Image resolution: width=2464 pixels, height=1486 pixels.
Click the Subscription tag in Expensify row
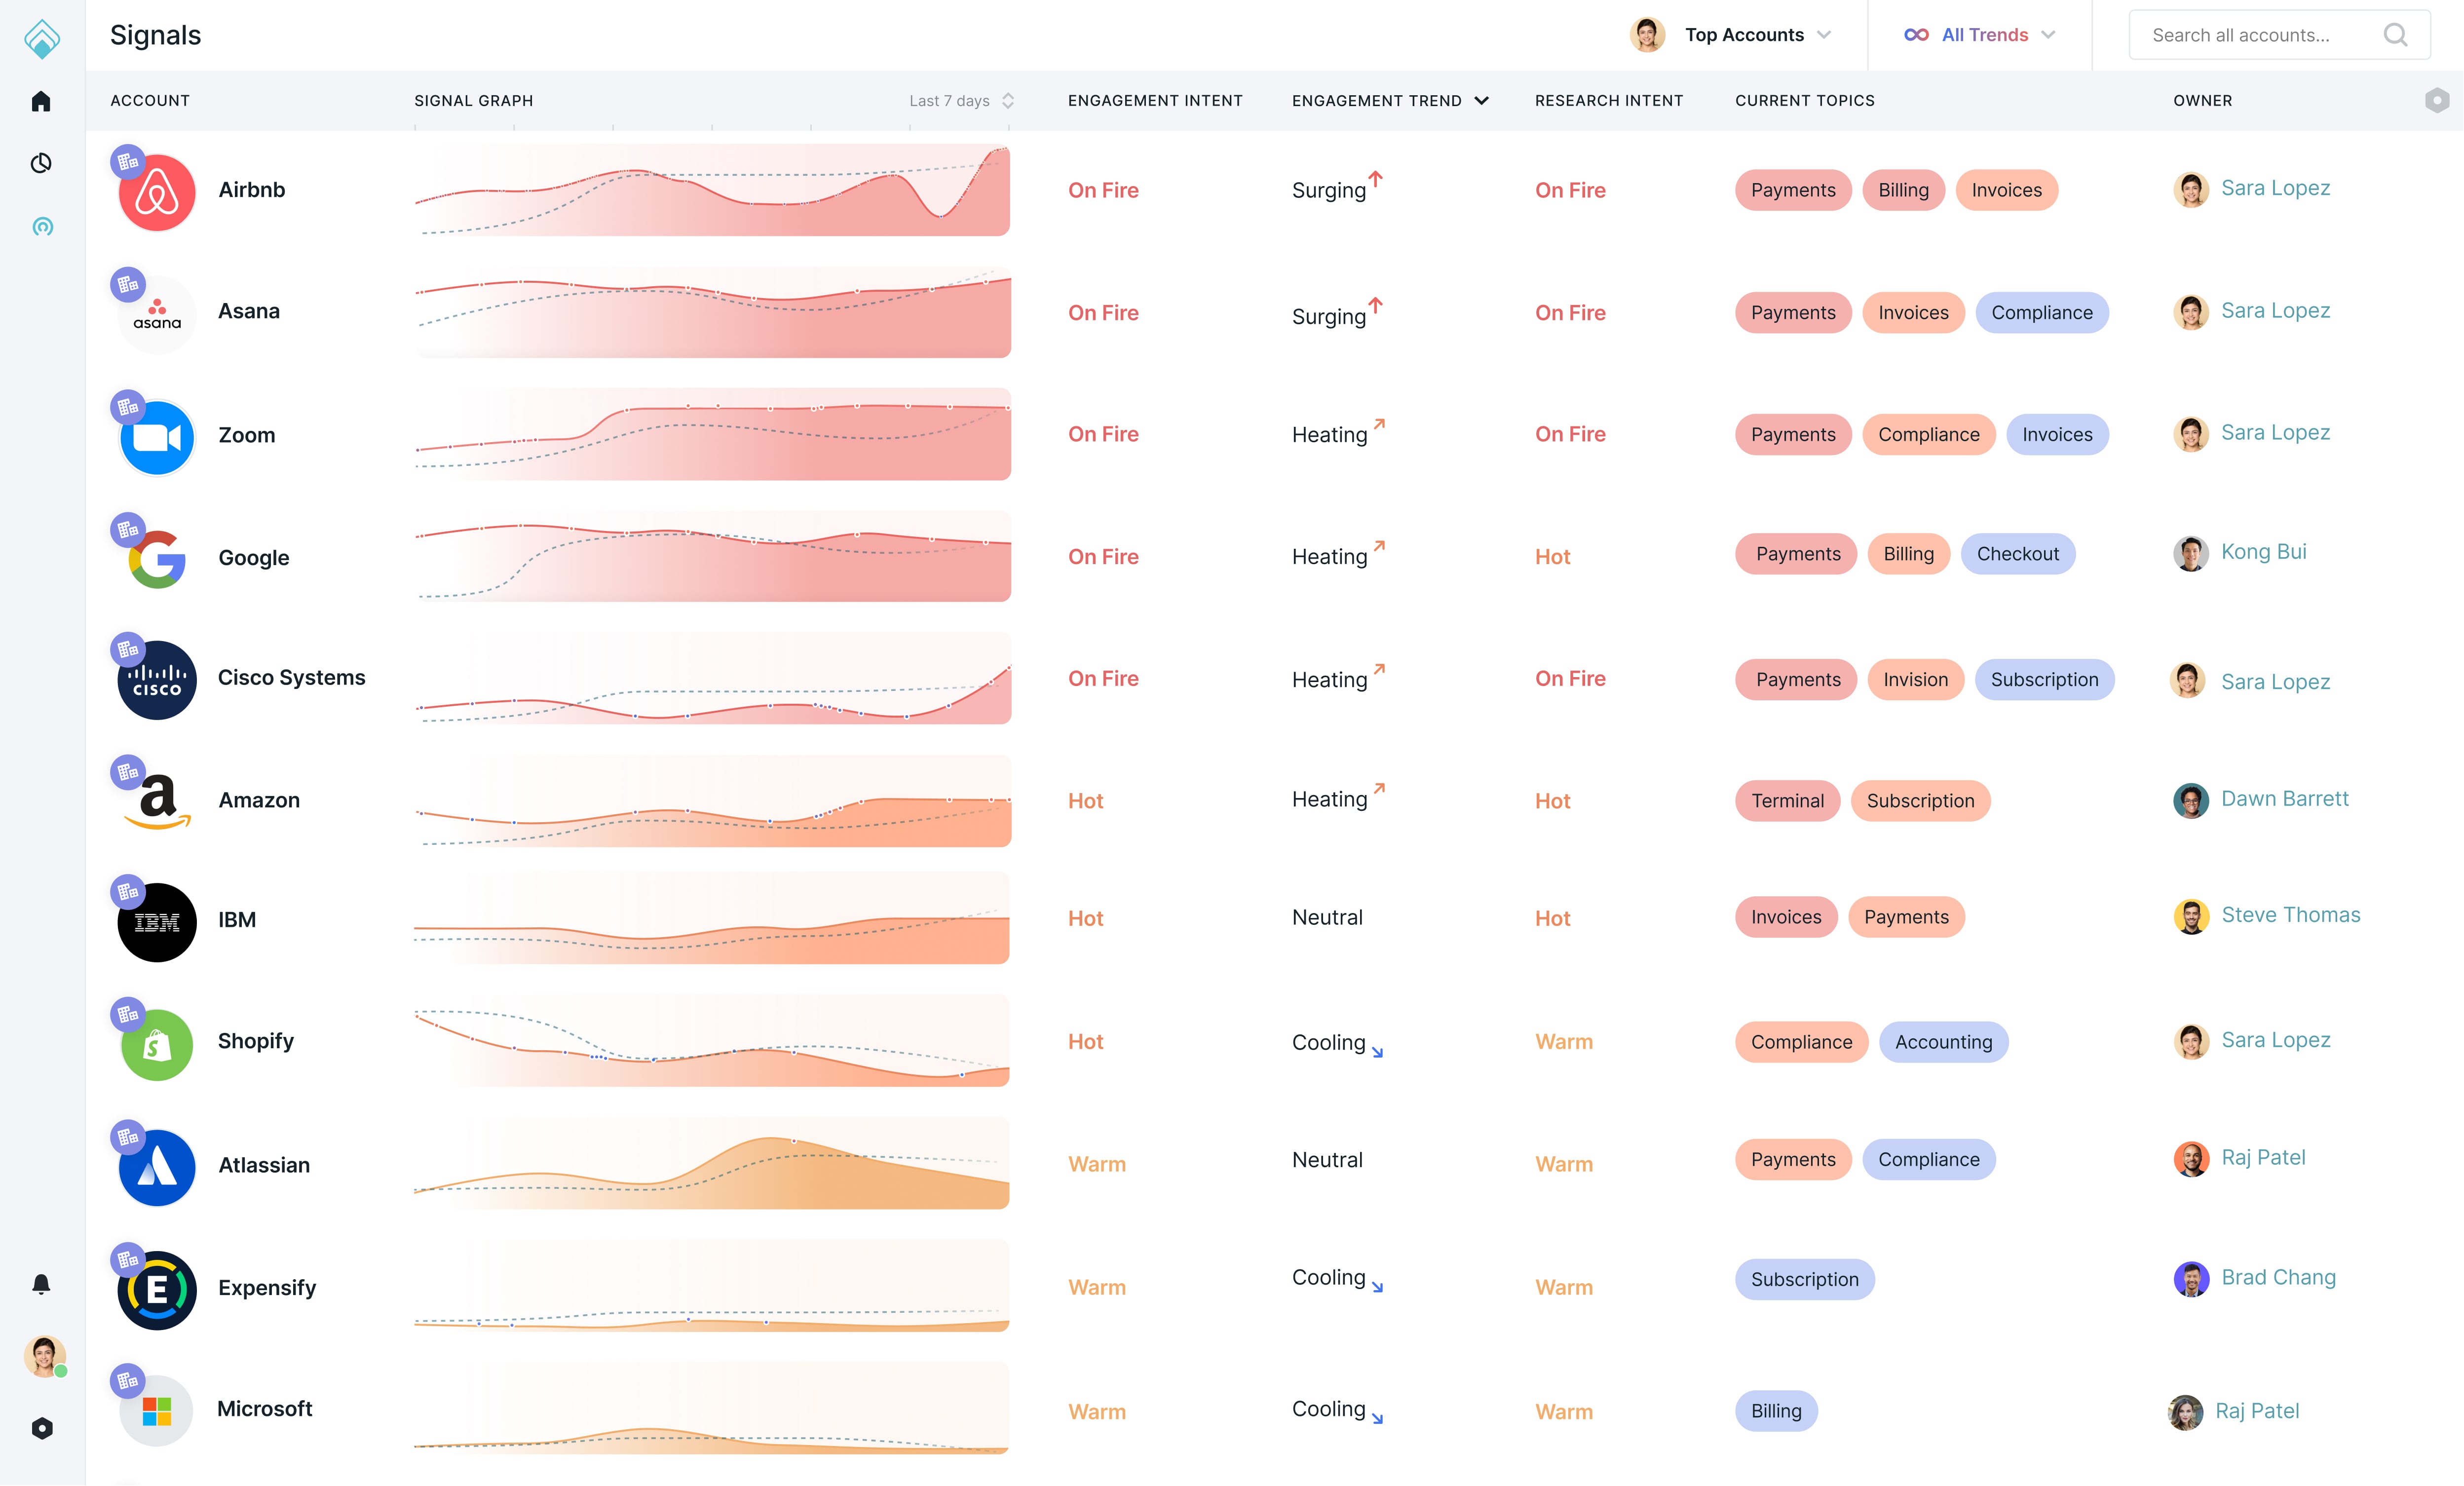coord(1805,1280)
